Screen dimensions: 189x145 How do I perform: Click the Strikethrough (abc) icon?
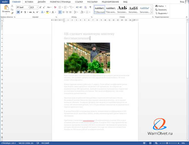pos(30,12)
